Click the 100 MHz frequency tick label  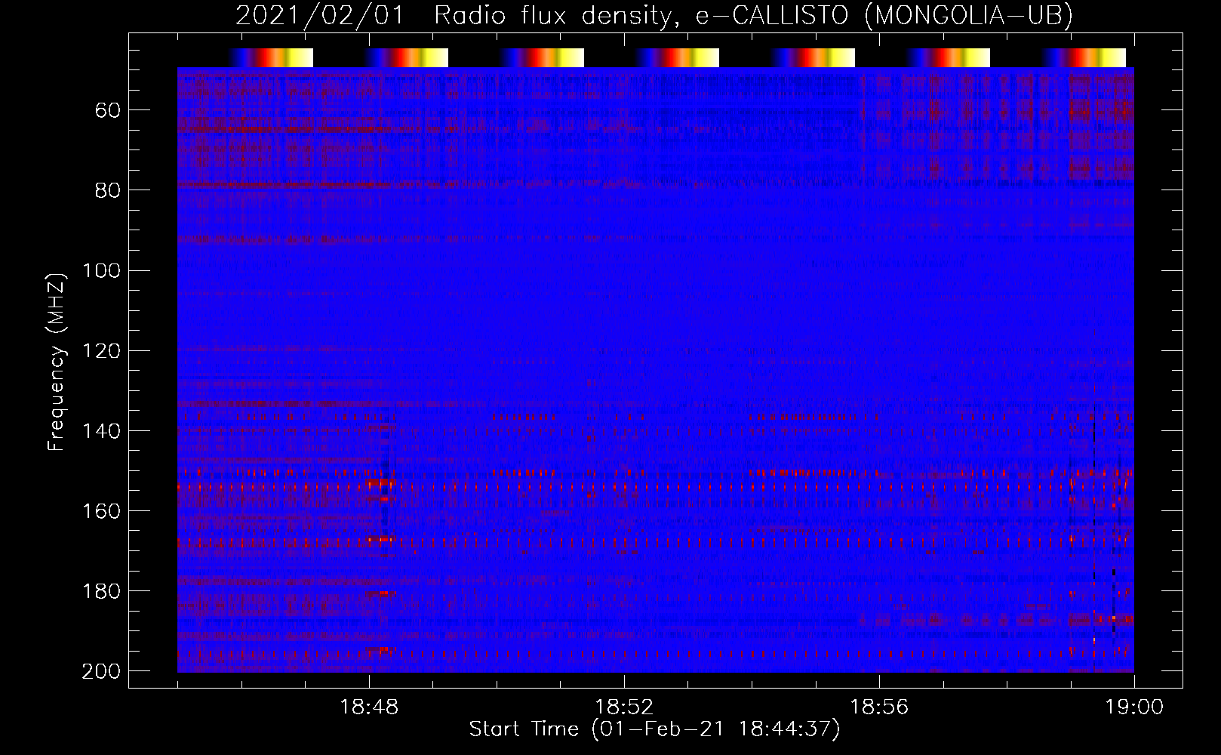101,270
